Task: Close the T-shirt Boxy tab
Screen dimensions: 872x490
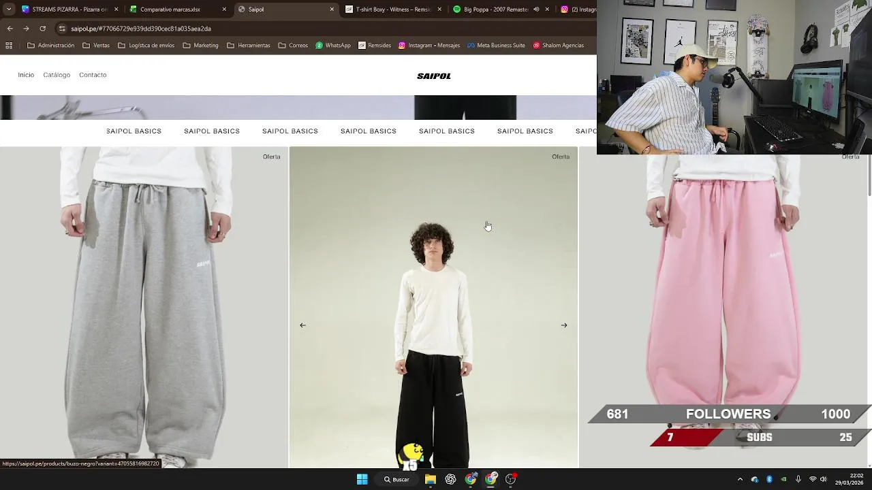Action: tap(439, 10)
